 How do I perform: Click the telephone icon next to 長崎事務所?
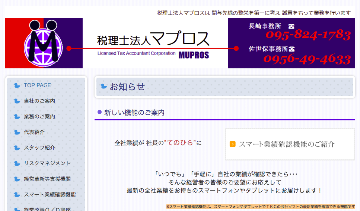pyautogui.click(x=291, y=26)
